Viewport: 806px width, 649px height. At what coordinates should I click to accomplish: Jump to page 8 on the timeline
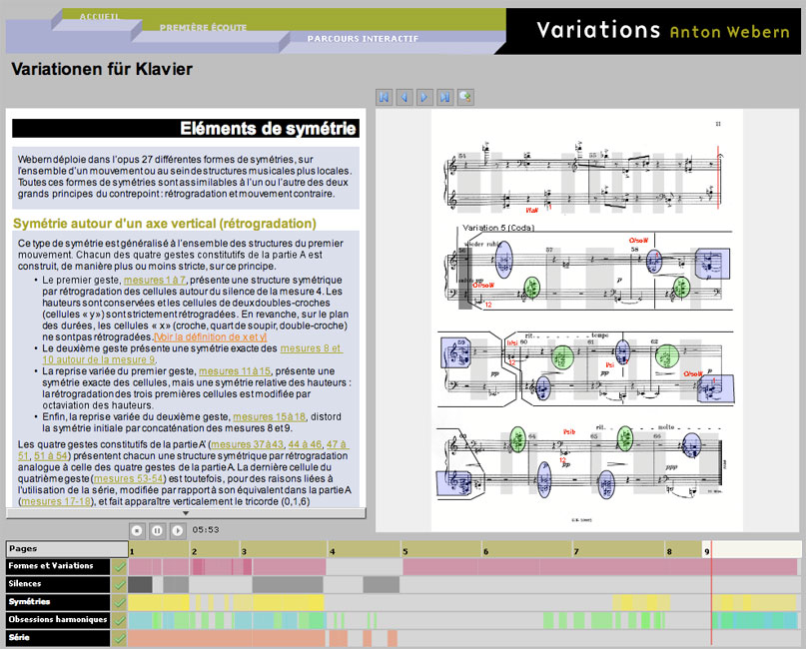[684, 550]
